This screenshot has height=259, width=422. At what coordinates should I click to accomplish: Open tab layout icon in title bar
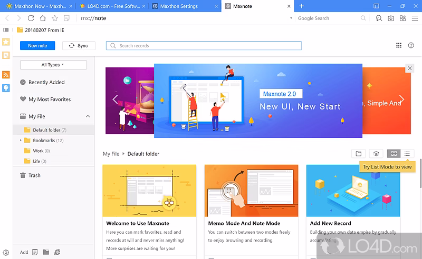tap(376, 6)
